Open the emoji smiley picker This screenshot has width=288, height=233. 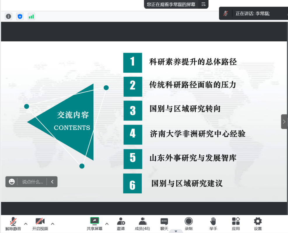coord(12,182)
